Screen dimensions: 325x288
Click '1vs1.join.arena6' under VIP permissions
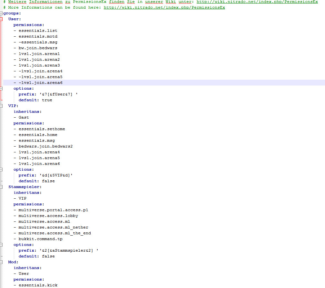point(39,164)
